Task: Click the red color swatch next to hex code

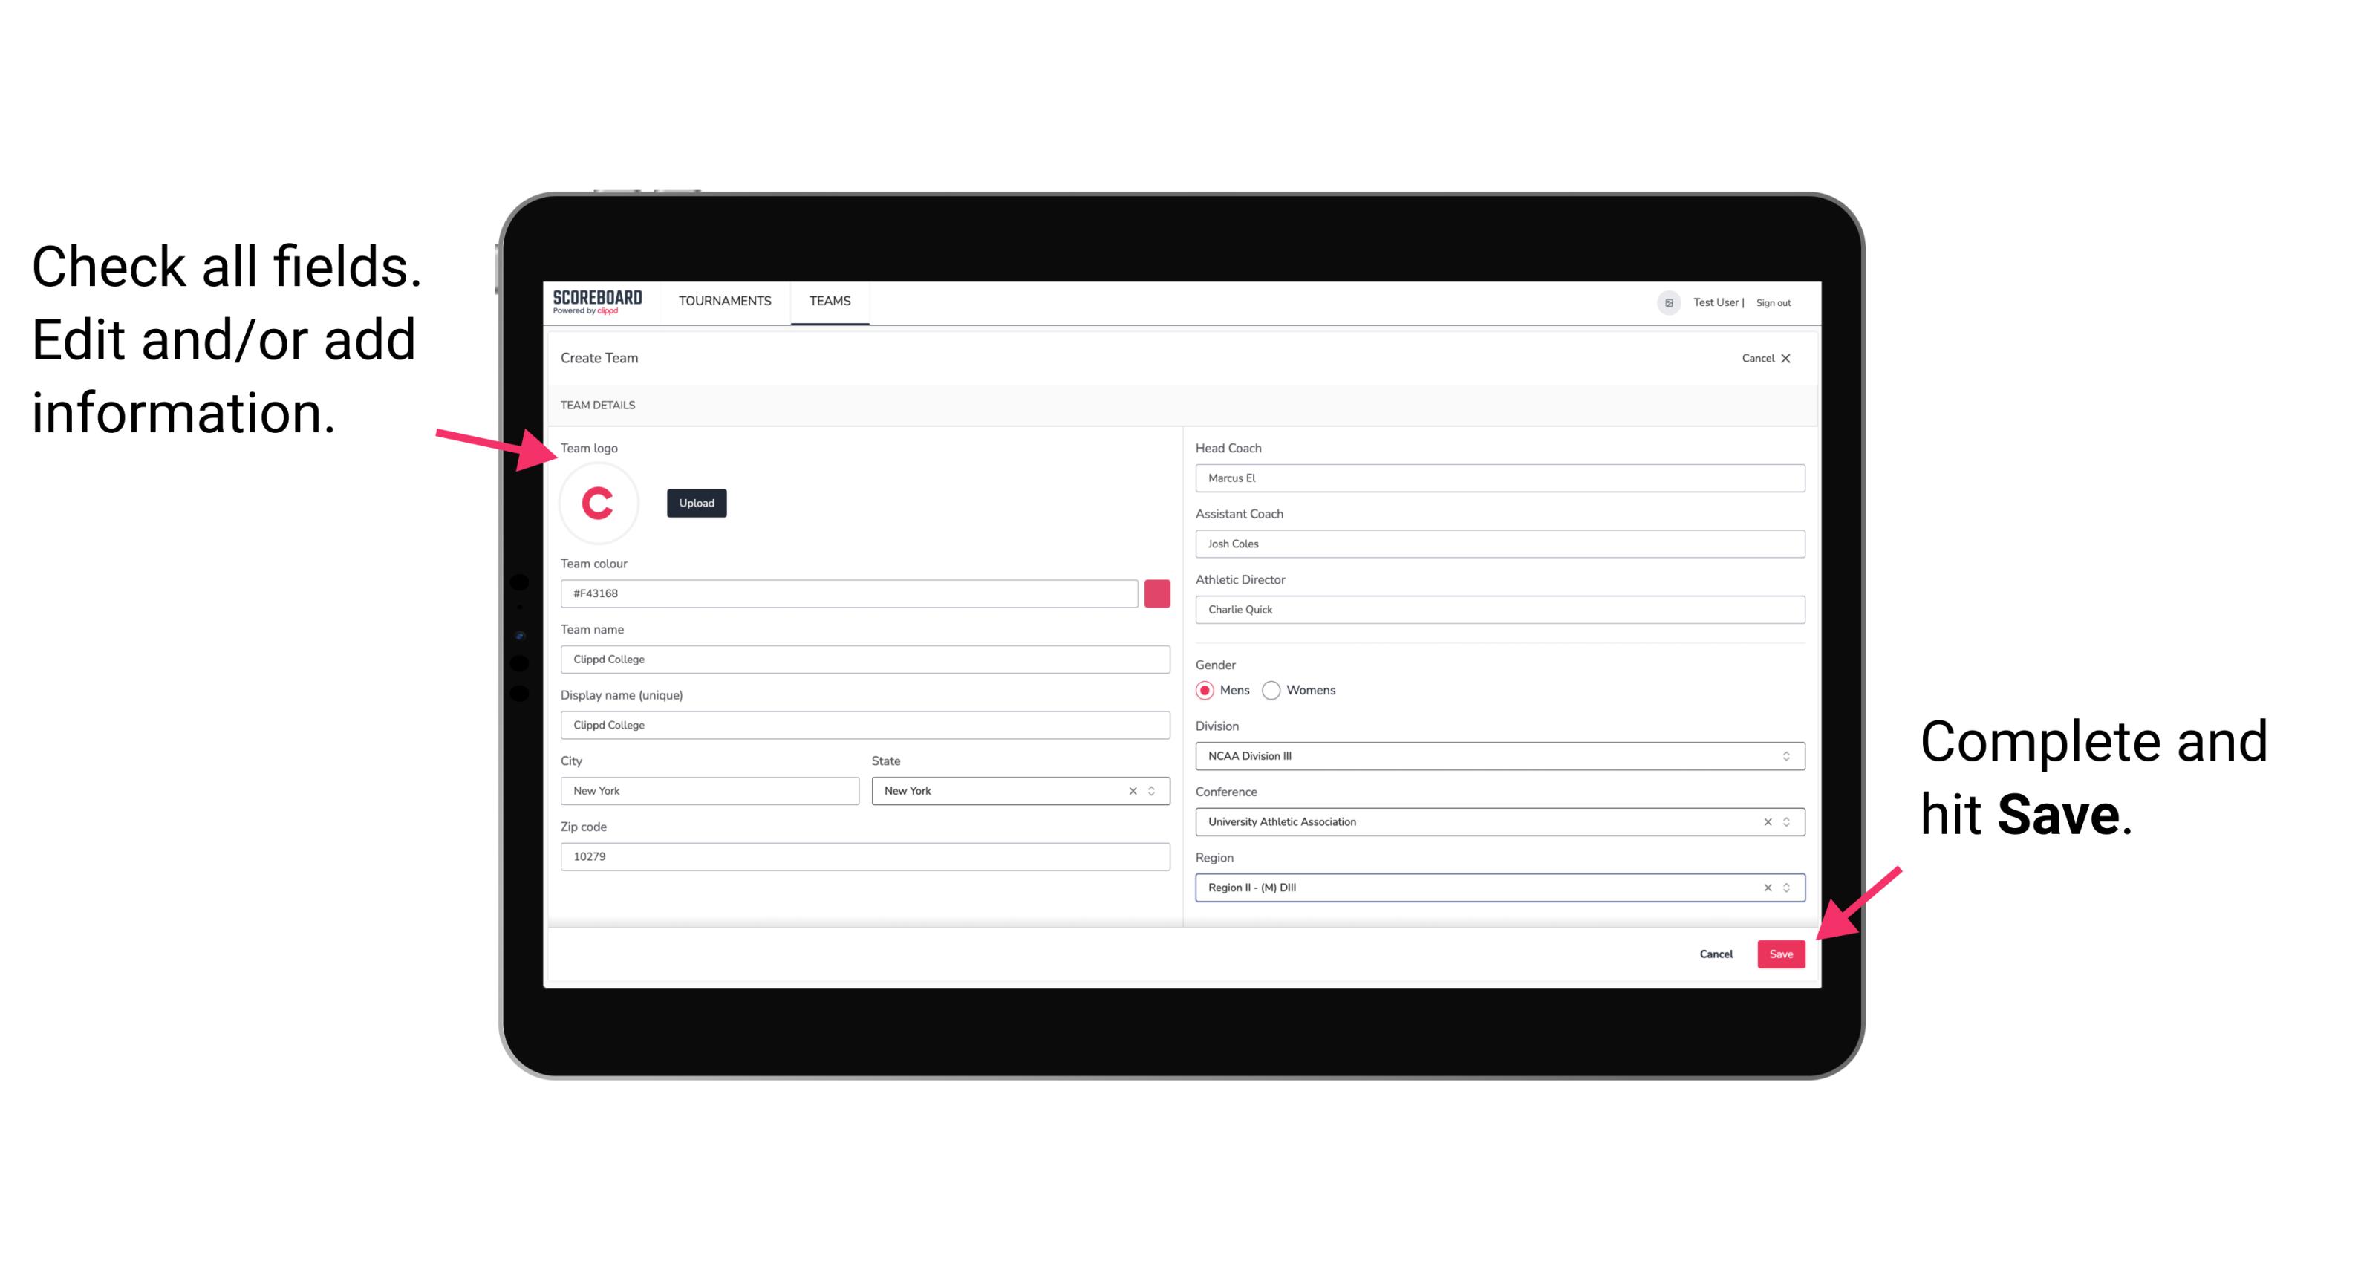Action: click(1157, 593)
